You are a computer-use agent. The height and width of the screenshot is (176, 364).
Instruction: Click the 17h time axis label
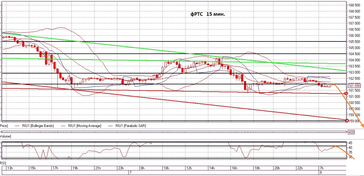tap(55, 168)
